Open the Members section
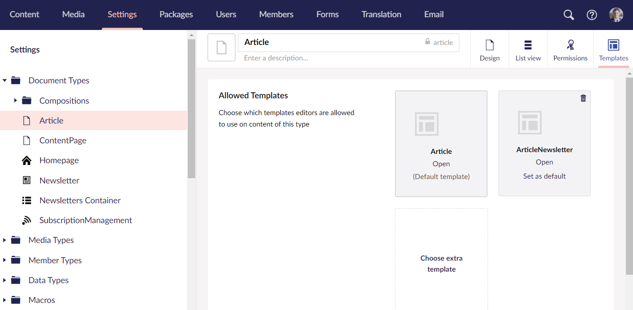 276,15
